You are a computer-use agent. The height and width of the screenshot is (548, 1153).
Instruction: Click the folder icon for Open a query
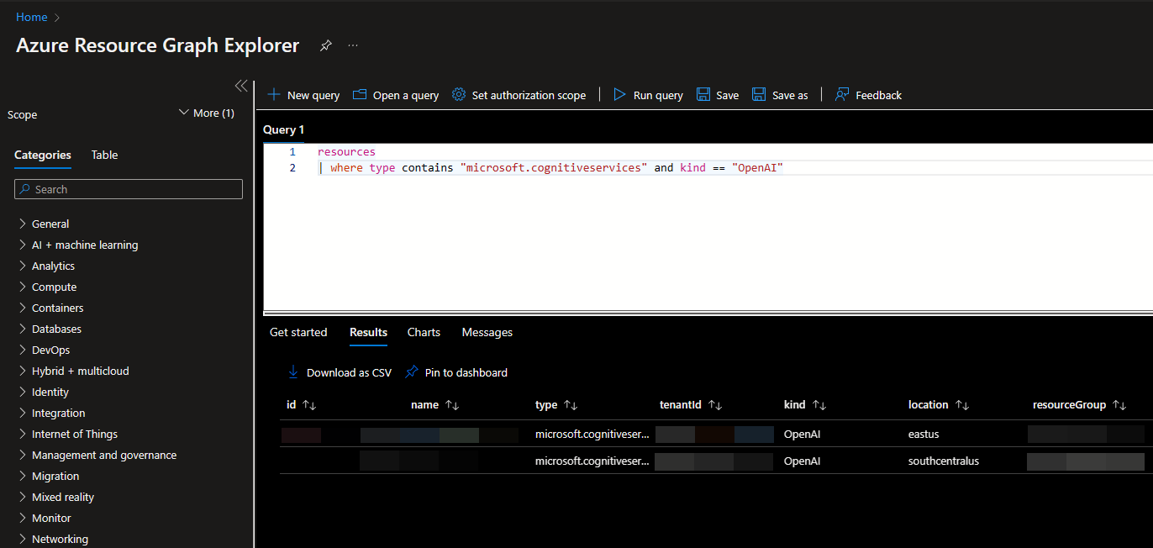(x=360, y=95)
